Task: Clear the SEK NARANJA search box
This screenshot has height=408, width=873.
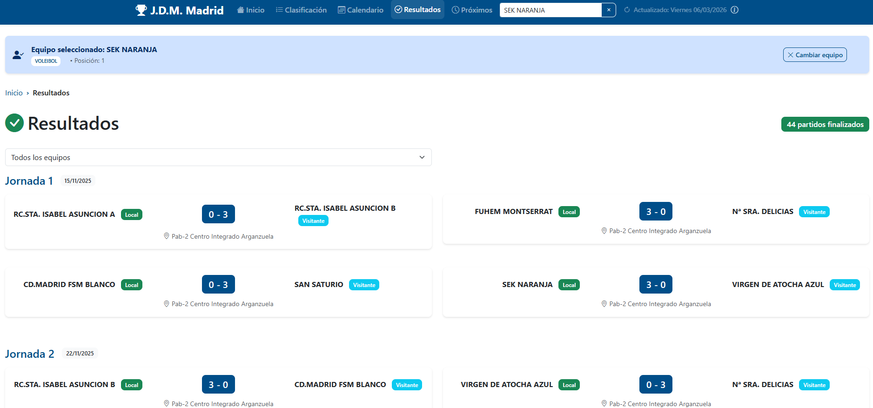Action: 609,10
